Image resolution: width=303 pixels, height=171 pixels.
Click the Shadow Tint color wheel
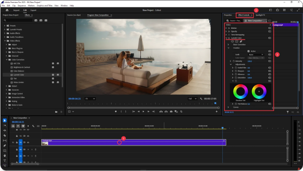click(x=241, y=91)
